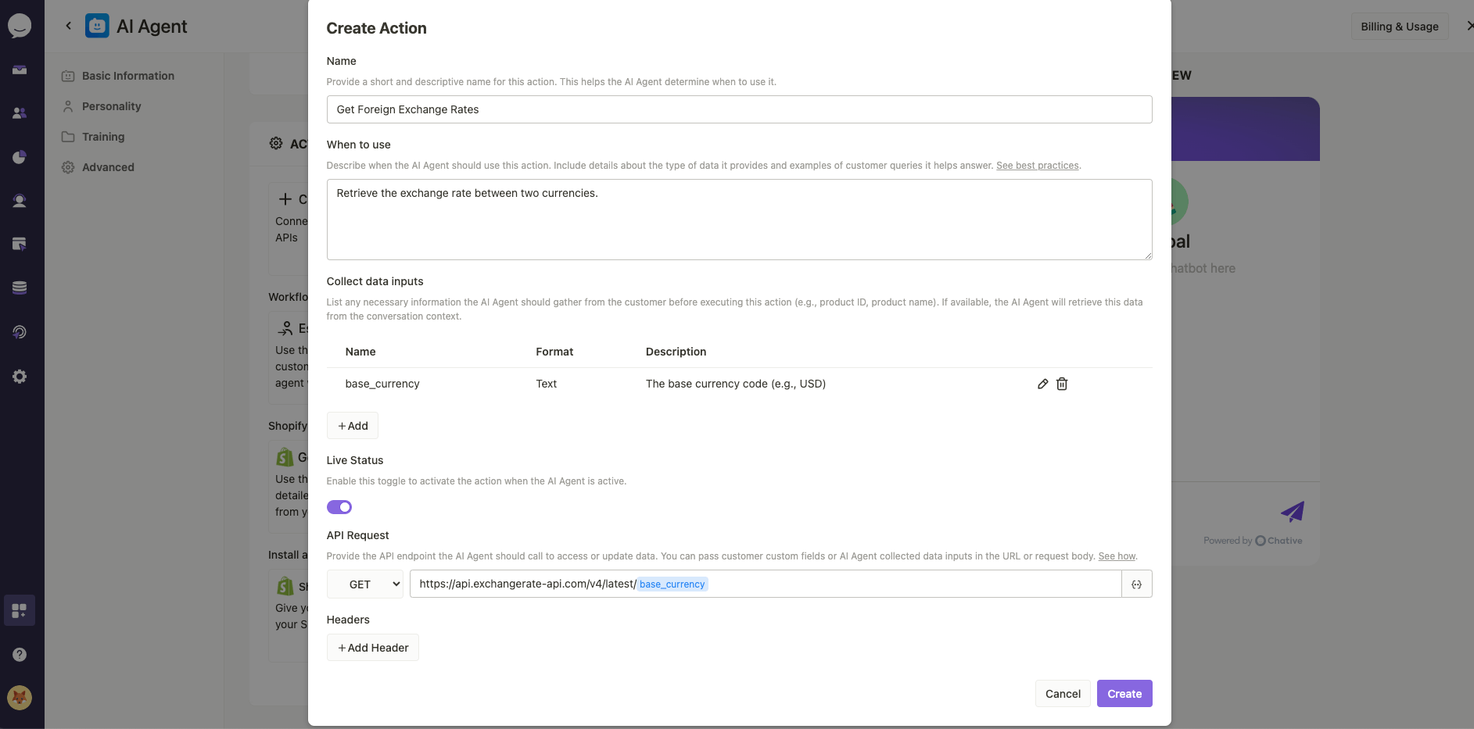Open Settings via the gear icon
This screenshot has height=729, width=1474.
coord(20,376)
